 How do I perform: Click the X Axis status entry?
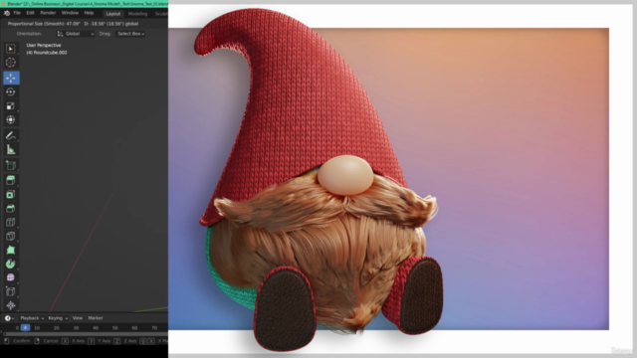pyautogui.click(x=74, y=341)
